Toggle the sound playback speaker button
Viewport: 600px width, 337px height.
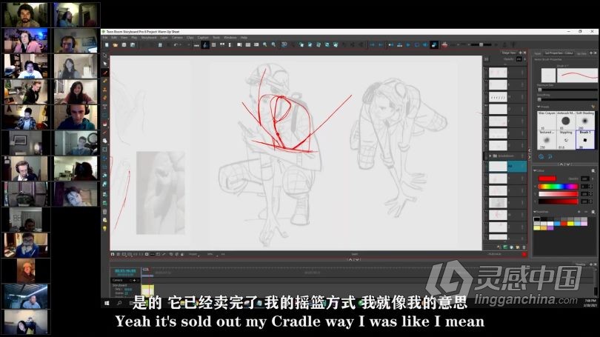coord(425,44)
